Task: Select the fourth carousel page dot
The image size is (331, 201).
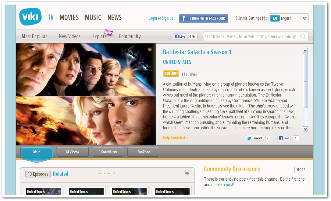Action: [x=114, y=173]
